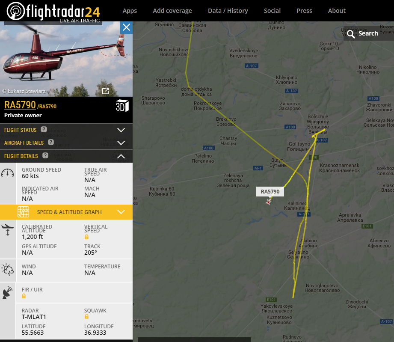Open the Apps menu
394x342 pixels.
(x=130, y=11)
